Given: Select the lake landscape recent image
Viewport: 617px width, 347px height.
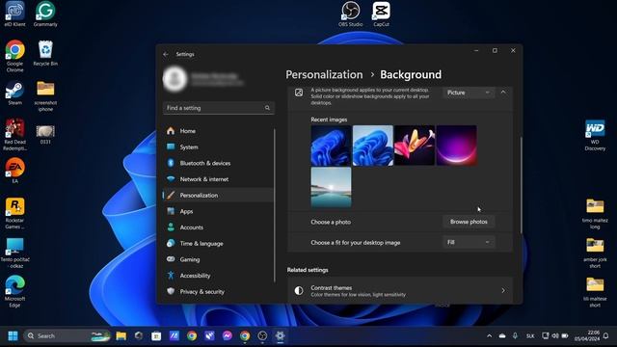Looking at the screenshot, I should [x=331, y=187].
